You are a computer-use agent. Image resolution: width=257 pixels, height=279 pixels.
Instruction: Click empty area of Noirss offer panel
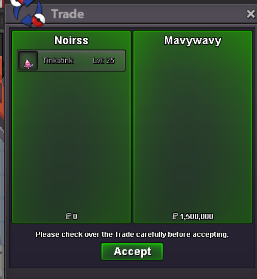pyautogui.click(x=71, y=143)
